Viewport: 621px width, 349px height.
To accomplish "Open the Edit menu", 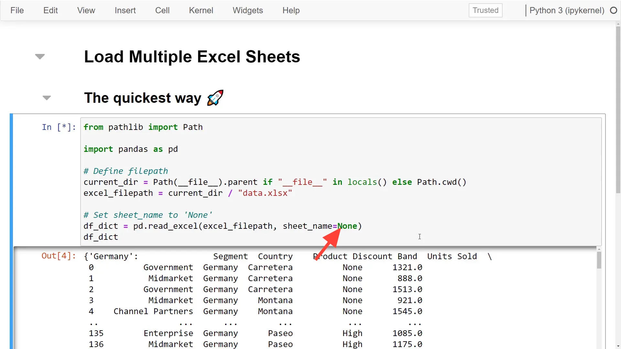I will click(50, 10).
